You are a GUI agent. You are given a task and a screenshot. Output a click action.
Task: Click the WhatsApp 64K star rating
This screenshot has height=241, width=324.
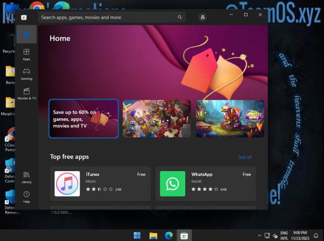(209, 189)
